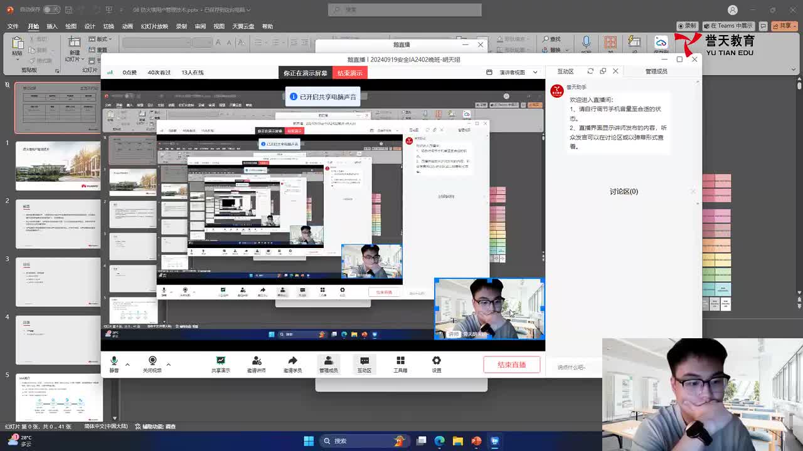Switch to the 动画 ribbon tab

[127, 26]
